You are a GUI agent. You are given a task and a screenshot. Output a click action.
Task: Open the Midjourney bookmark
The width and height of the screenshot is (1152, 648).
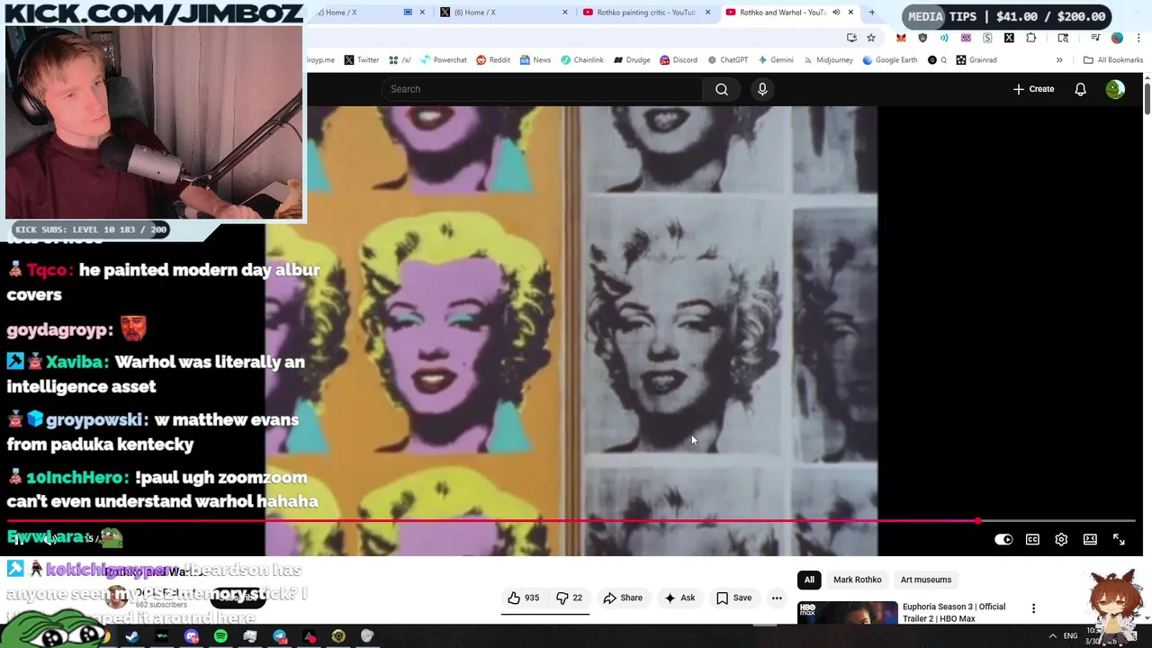coord(827,60)
